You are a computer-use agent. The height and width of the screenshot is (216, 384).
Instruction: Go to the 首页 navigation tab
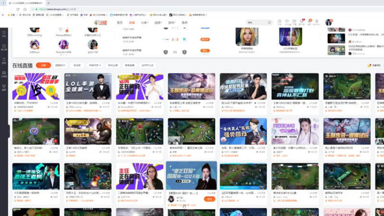120,23
